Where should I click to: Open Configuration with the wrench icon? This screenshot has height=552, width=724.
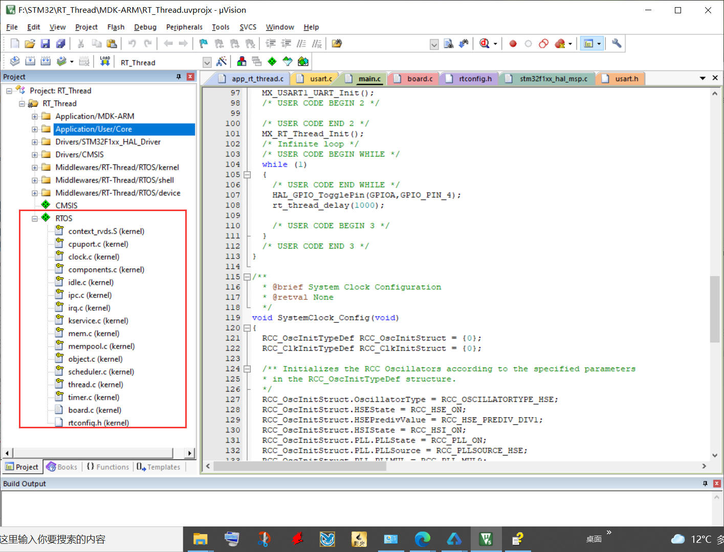[x=617, y=44]
